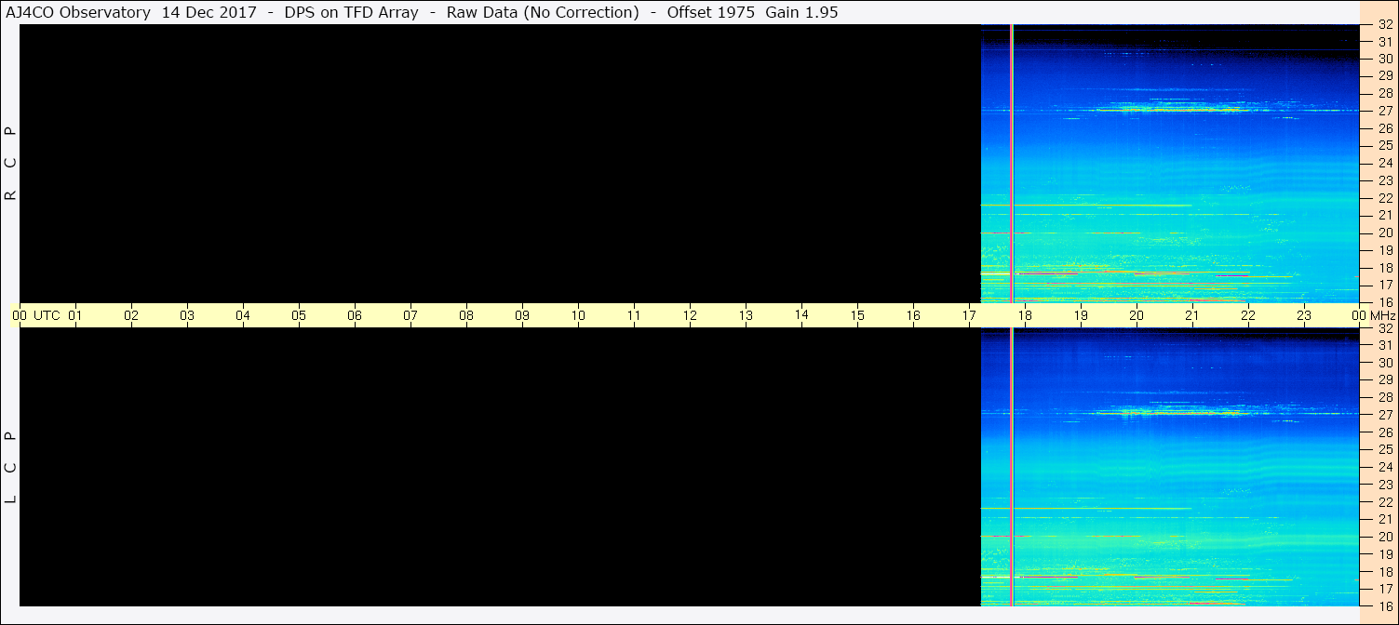Select hour 23 on the UTC axis
Image resolution: width=1399 pixels, height=625 pixels.
coord(1304,315)
